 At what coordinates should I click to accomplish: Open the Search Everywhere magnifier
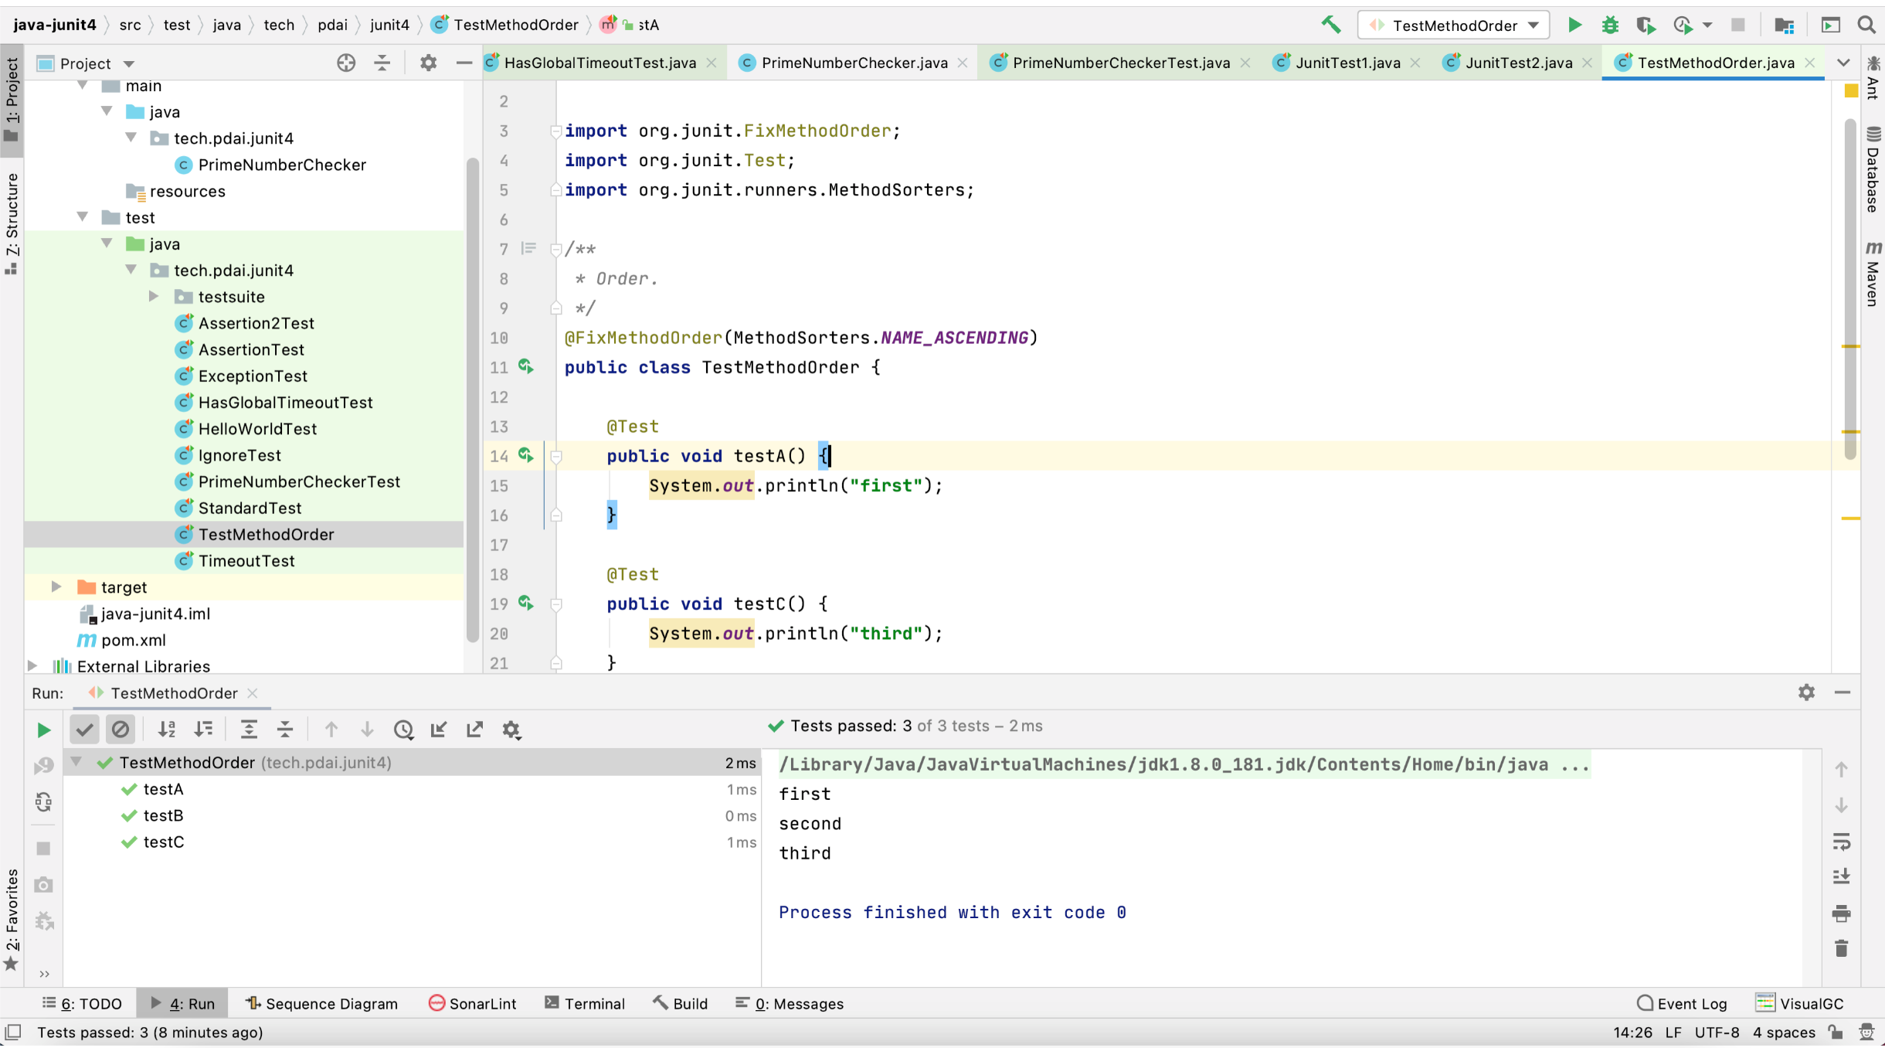coord(1866,25)
